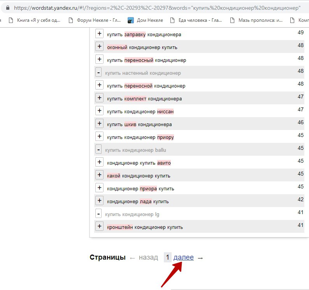
Task: Add phrase 'кондиционер лада купить' with plus
Action: click(x=99, y=200)
